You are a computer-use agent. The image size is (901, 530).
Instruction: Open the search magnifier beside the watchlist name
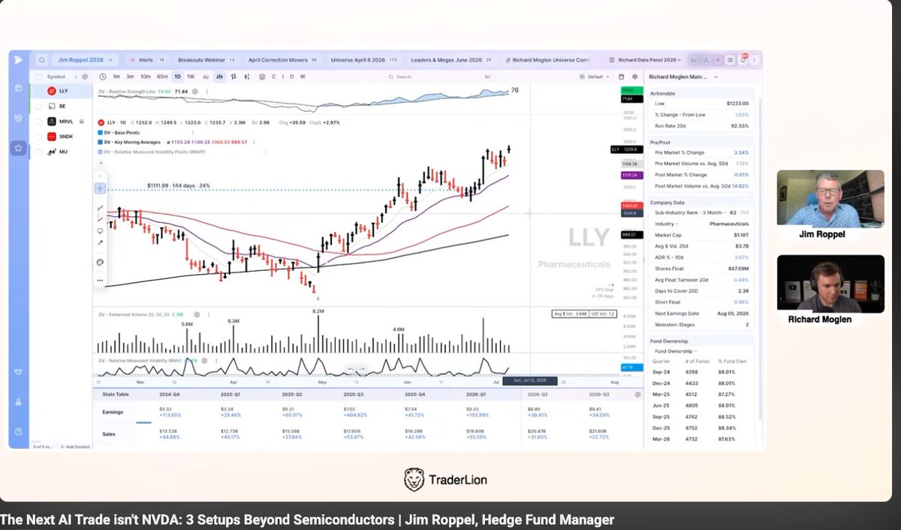tap(42, 60)
